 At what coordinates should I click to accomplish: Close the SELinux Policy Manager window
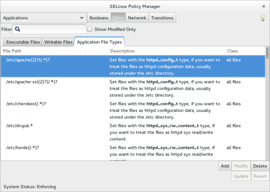[x=264, y=6]
